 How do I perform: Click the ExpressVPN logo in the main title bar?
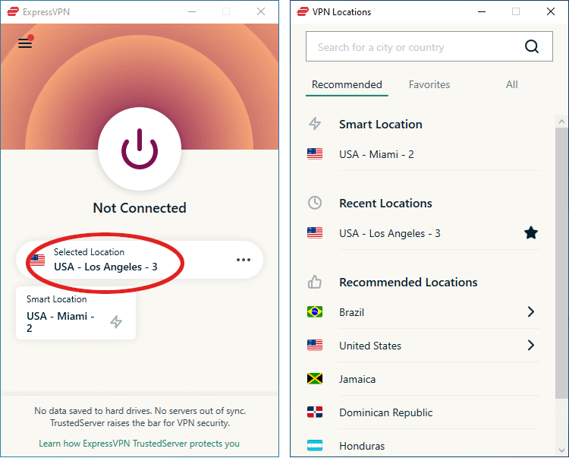click(13, 11)
